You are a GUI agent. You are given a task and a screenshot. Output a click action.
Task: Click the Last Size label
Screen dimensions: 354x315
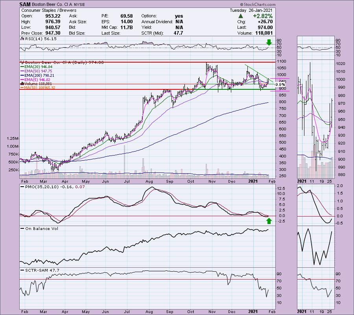(x=111, y=33)
